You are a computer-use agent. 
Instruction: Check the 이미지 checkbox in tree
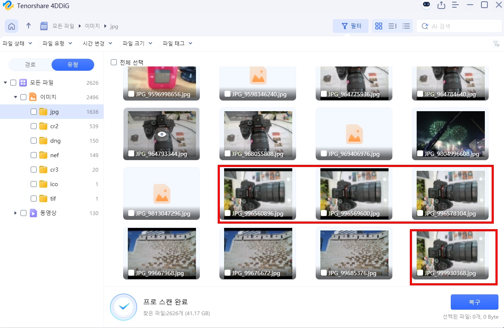click(x=23, y=97)
